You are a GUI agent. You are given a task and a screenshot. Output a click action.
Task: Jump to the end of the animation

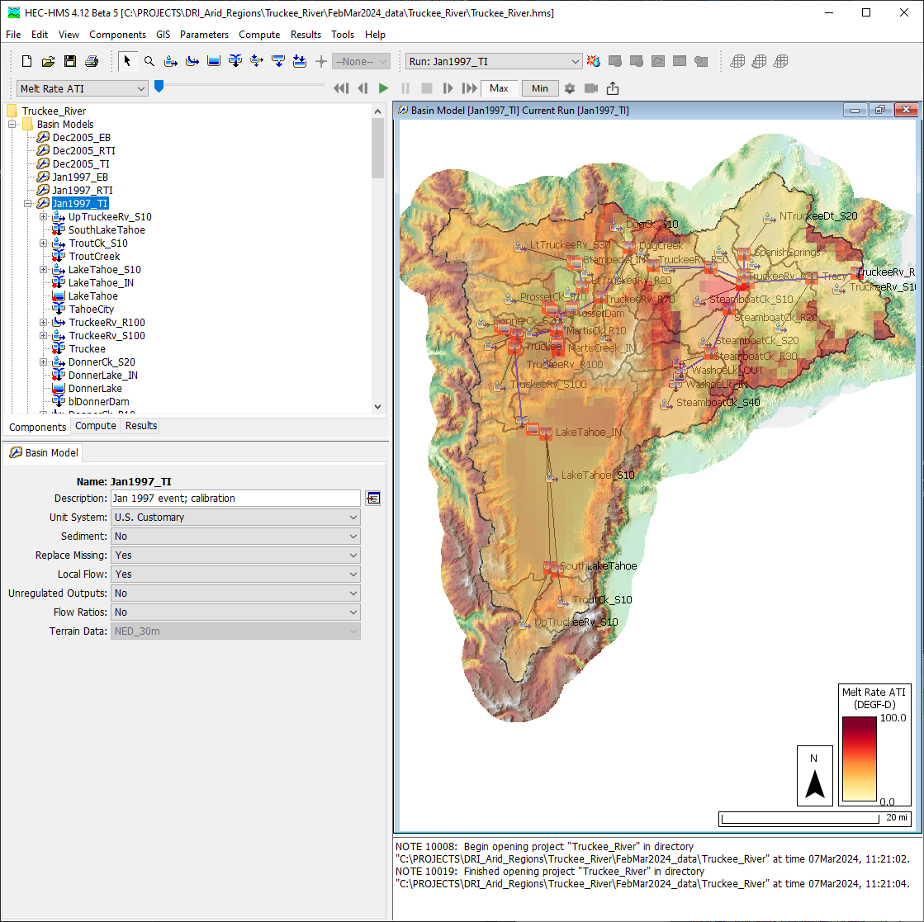(470, 88)
